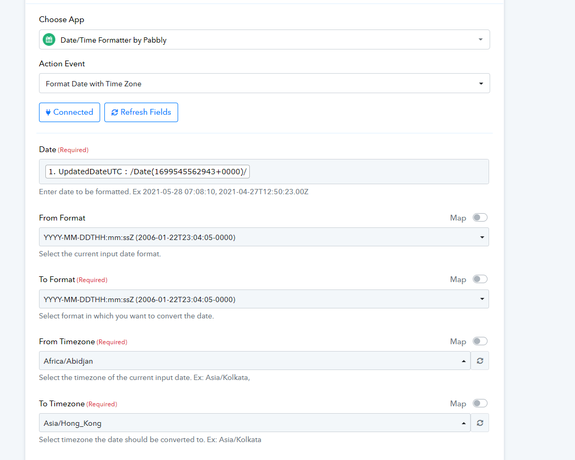
Task: Select the UpdatedDateUTC mapped value tag
Action: tap(148, 172)
